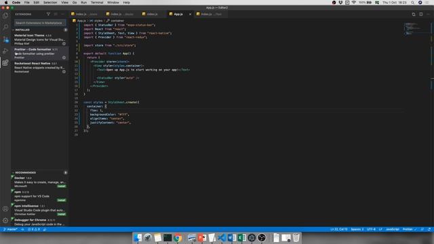434x244 pixels.
Task: Open the master branch selector in status bar
Action: pos(11,229)
